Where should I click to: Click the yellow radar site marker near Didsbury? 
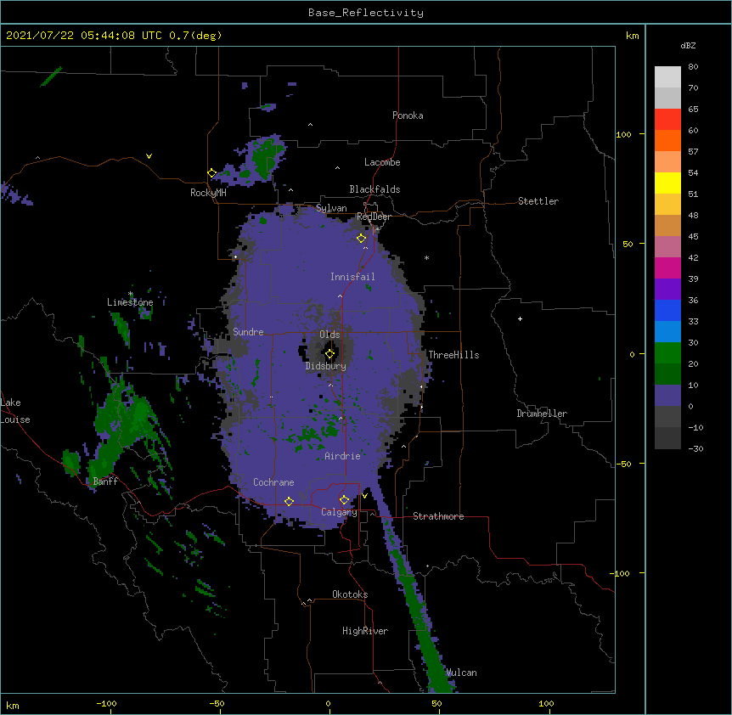[329, 354]
